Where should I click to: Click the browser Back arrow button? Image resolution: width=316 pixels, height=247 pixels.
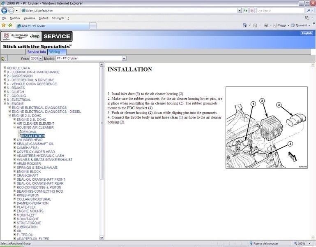click(5, 11)
